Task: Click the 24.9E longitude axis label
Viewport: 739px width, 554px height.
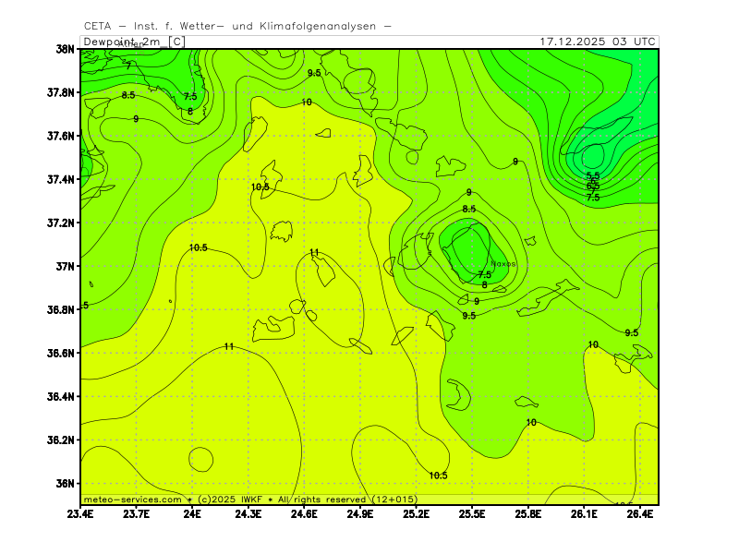Action: click(x=360, y=513)
